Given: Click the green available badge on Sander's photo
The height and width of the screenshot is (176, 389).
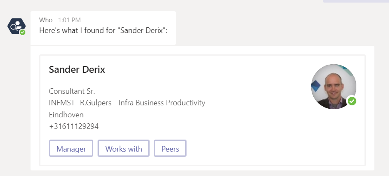Looking at the screenshot, I should coord(352,101).
